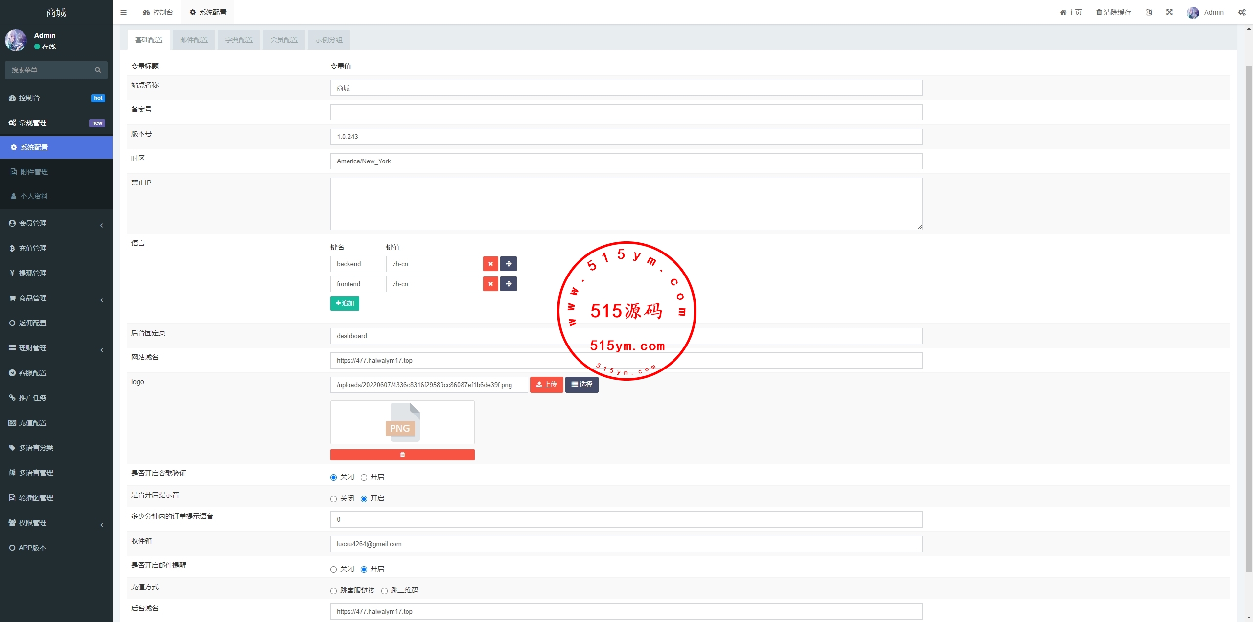1253x622 pixels.
Task: Open the settings cogs icon at top-right
Action: 1242,12
